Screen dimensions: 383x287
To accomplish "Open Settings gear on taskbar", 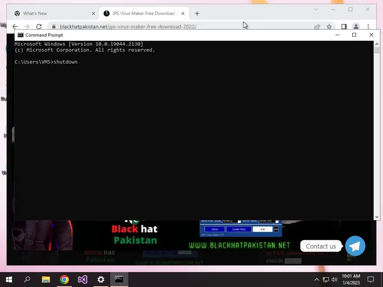I will point(101,280).
